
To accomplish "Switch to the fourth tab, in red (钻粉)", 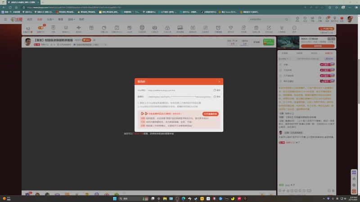I will click(x=329, y=53).
